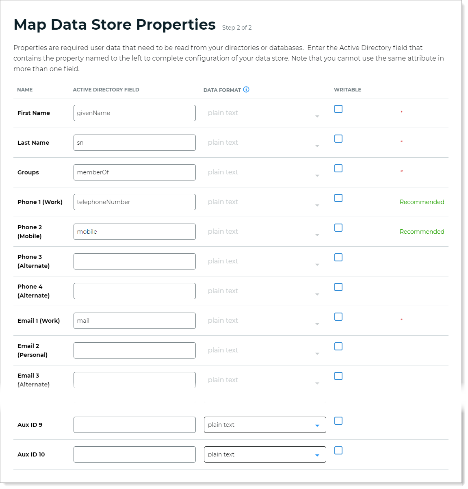Check Writable for Email 1 (Work)
Image resolution: width=468 pixels, height=489 pixels.
(338, 317)
